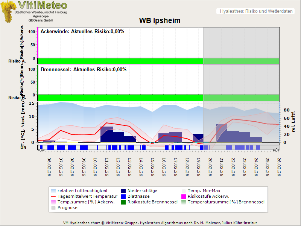301x226 pixels.
Task: Click the left scroll arrow below chart
Action: pos(41,150)
